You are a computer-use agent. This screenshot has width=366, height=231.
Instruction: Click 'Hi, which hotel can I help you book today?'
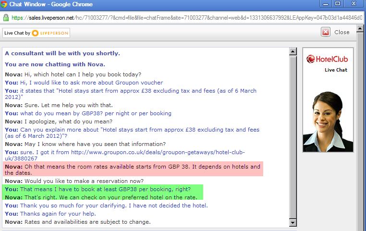tap(83, 74)
